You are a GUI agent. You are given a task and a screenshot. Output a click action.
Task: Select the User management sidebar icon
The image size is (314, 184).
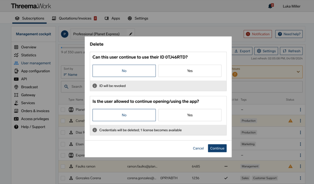click(16, 63)
